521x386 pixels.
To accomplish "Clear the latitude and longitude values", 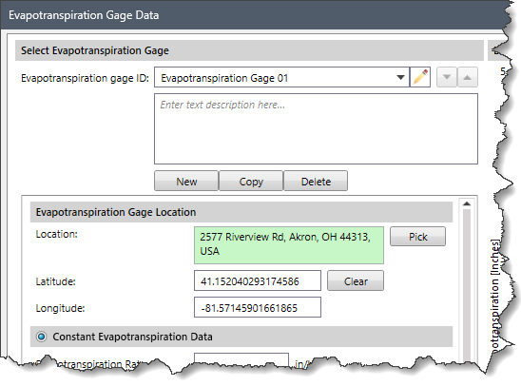I will (356, 280).
